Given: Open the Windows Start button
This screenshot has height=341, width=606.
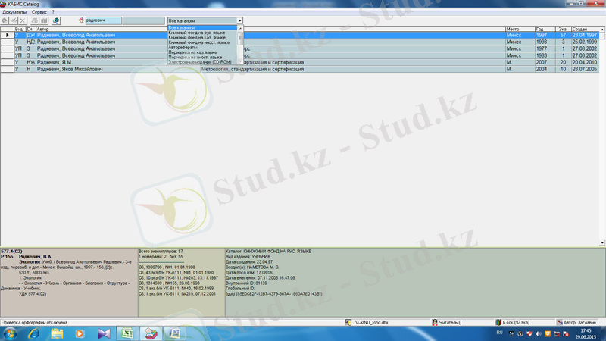Looking at the screenshot, I should coord(10,333).
